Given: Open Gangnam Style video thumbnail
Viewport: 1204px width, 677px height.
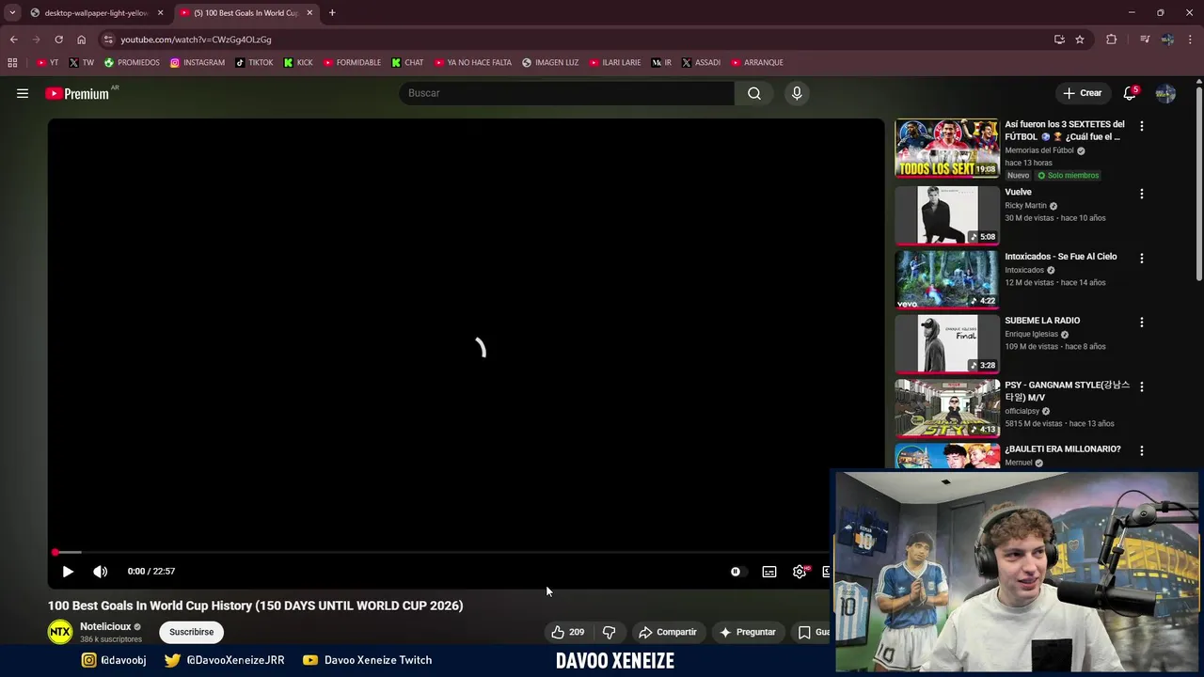Looking at the screenshot, I should pos(946,408).
